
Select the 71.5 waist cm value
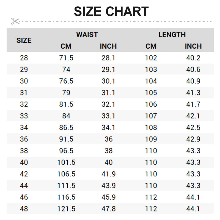pos(66,58)
